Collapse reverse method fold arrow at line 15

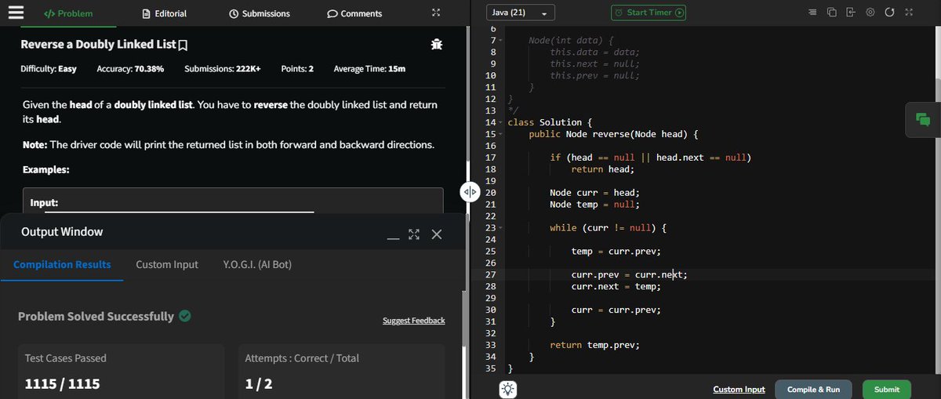500,134
